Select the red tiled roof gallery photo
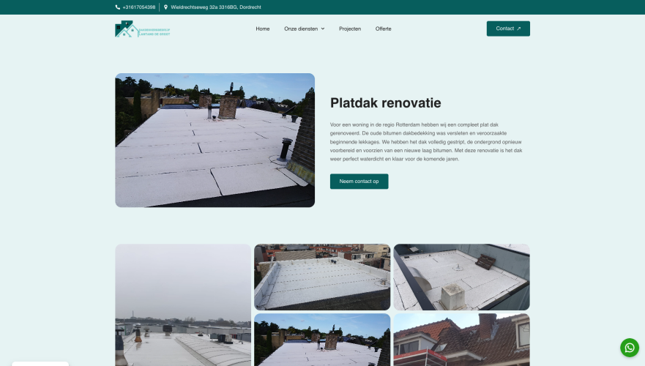Viewport: 645px width, 366px height. click(x=461, y=340)
